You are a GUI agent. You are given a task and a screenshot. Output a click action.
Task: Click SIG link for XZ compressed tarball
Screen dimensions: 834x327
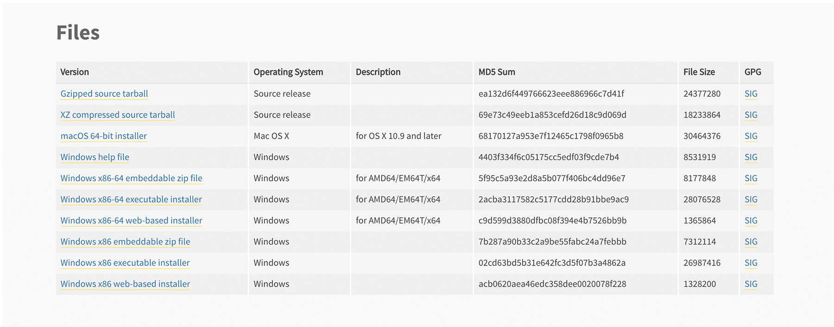click(751, 115)
